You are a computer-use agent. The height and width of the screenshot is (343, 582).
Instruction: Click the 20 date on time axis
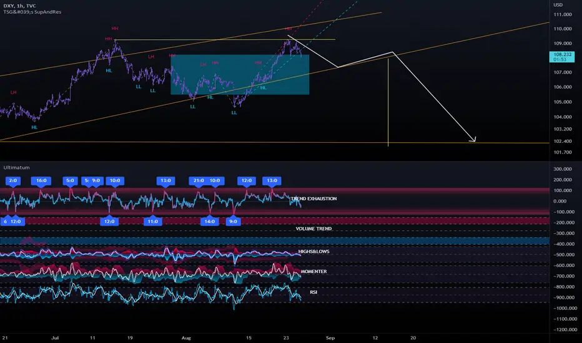click(413, 338)
